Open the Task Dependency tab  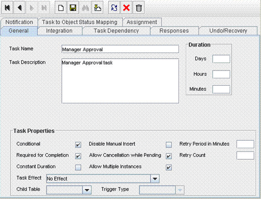pyautogui.click(x=116, y=31)
